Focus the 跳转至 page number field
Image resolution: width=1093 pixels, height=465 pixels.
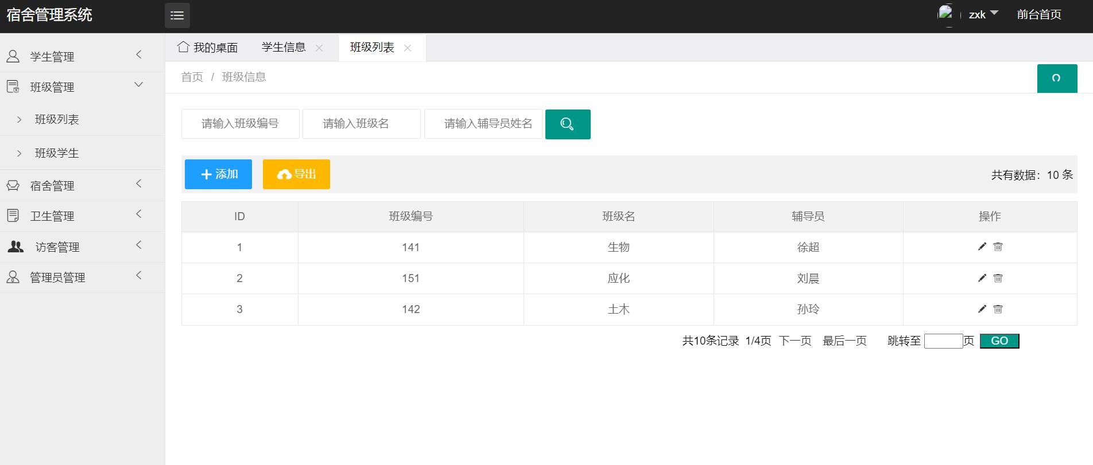(943, 341)
